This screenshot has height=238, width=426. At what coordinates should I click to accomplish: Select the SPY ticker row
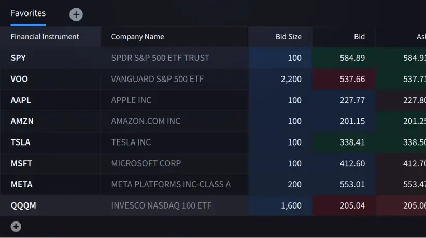coord(18,58)
